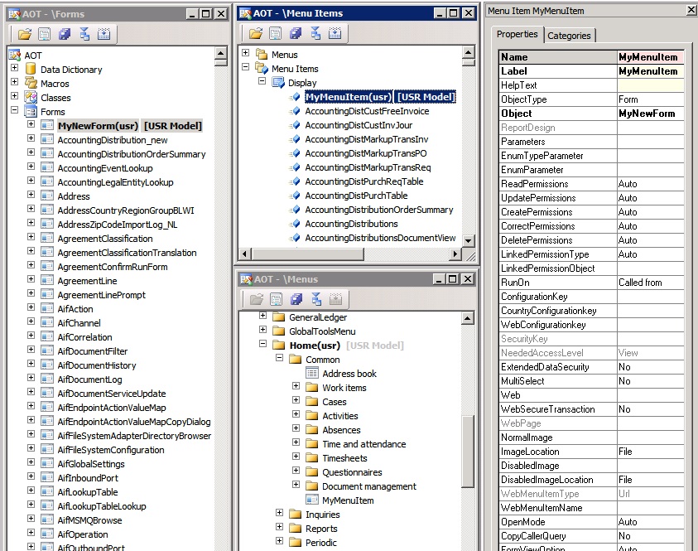Click the HelpText property value field

coord(650,85)
